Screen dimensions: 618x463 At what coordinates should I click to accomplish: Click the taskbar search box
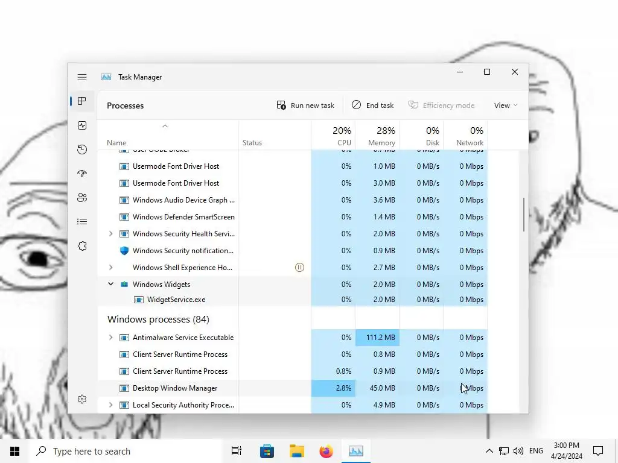tap(126, 451)
